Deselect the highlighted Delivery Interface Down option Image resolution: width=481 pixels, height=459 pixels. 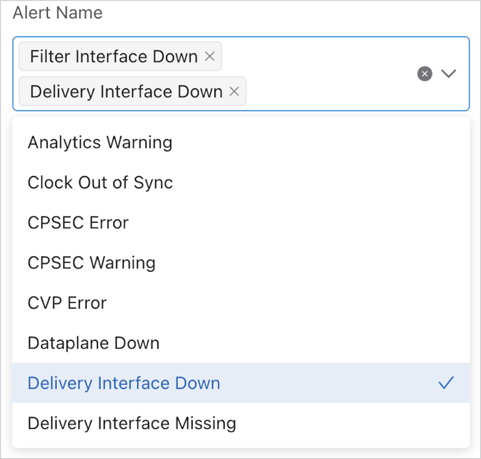point(124,383)
